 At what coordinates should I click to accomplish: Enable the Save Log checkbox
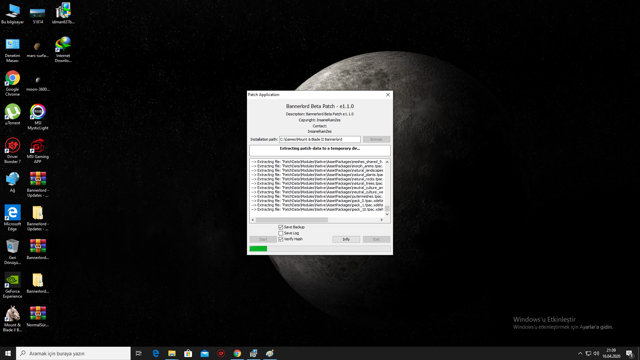281,233
